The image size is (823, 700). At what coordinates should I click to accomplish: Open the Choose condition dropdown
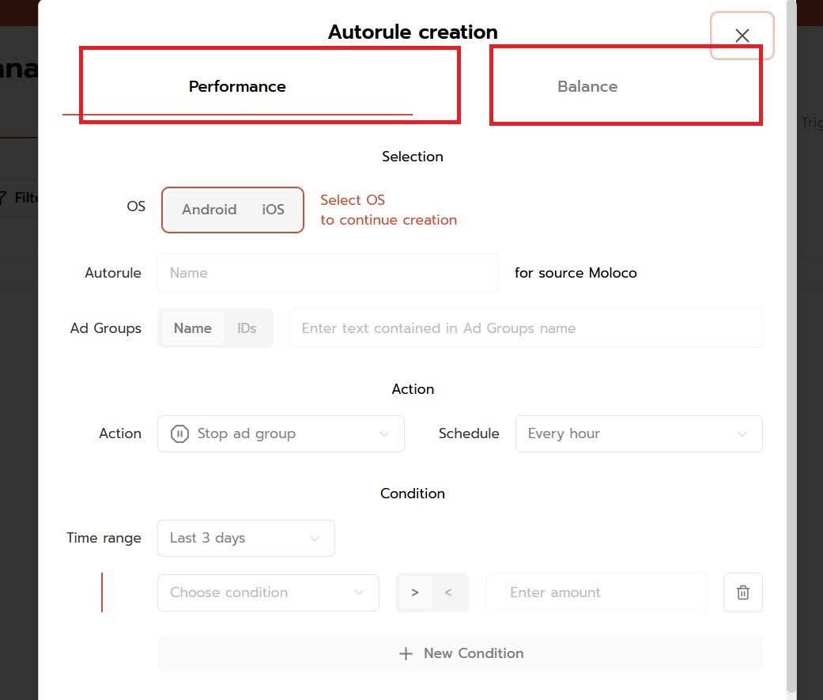tap(267, 592)
